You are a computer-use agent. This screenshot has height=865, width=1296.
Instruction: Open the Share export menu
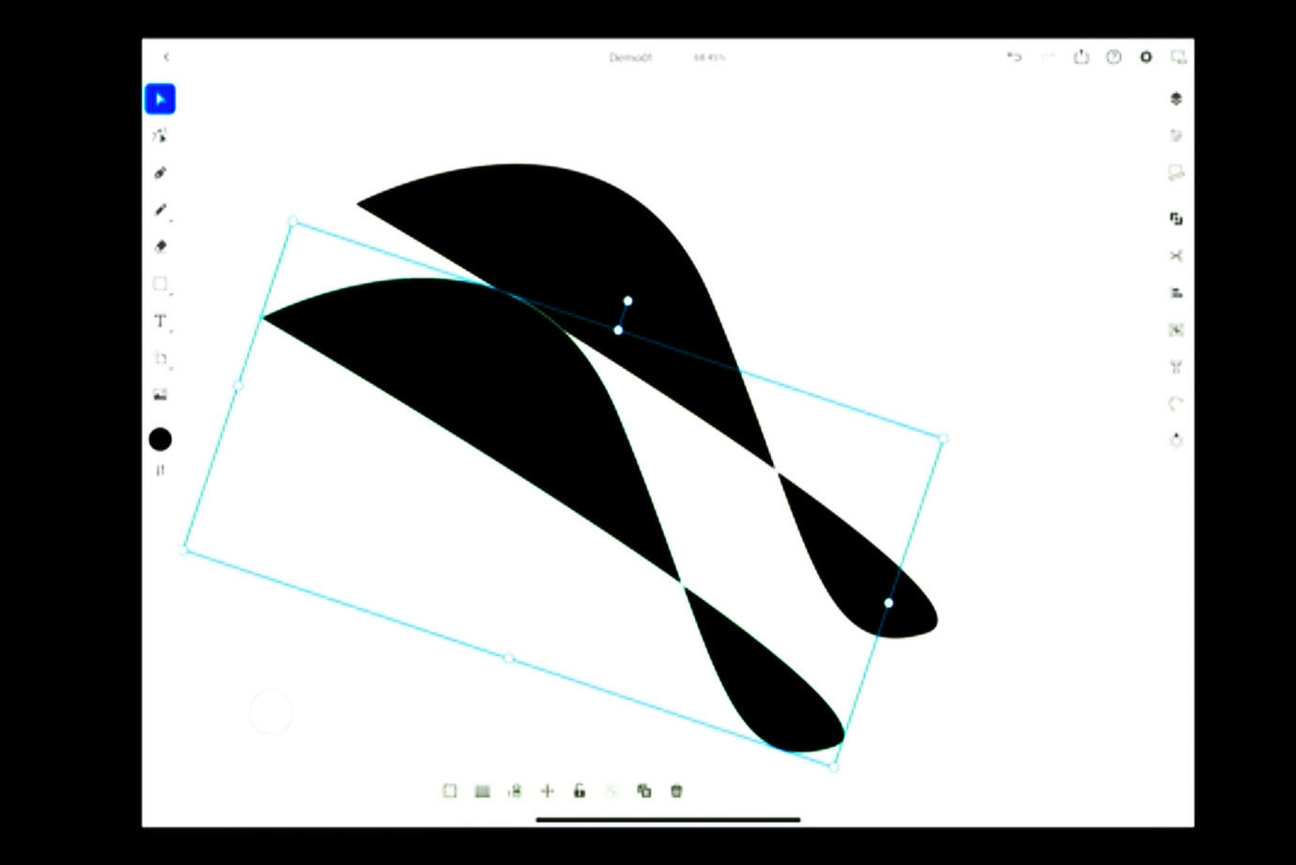(x=1081, y=56)
